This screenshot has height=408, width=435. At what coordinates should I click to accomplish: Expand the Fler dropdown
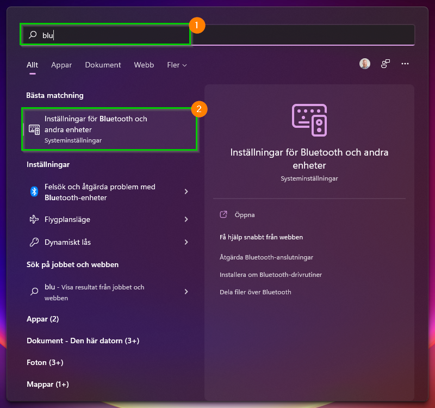(177, 65)
